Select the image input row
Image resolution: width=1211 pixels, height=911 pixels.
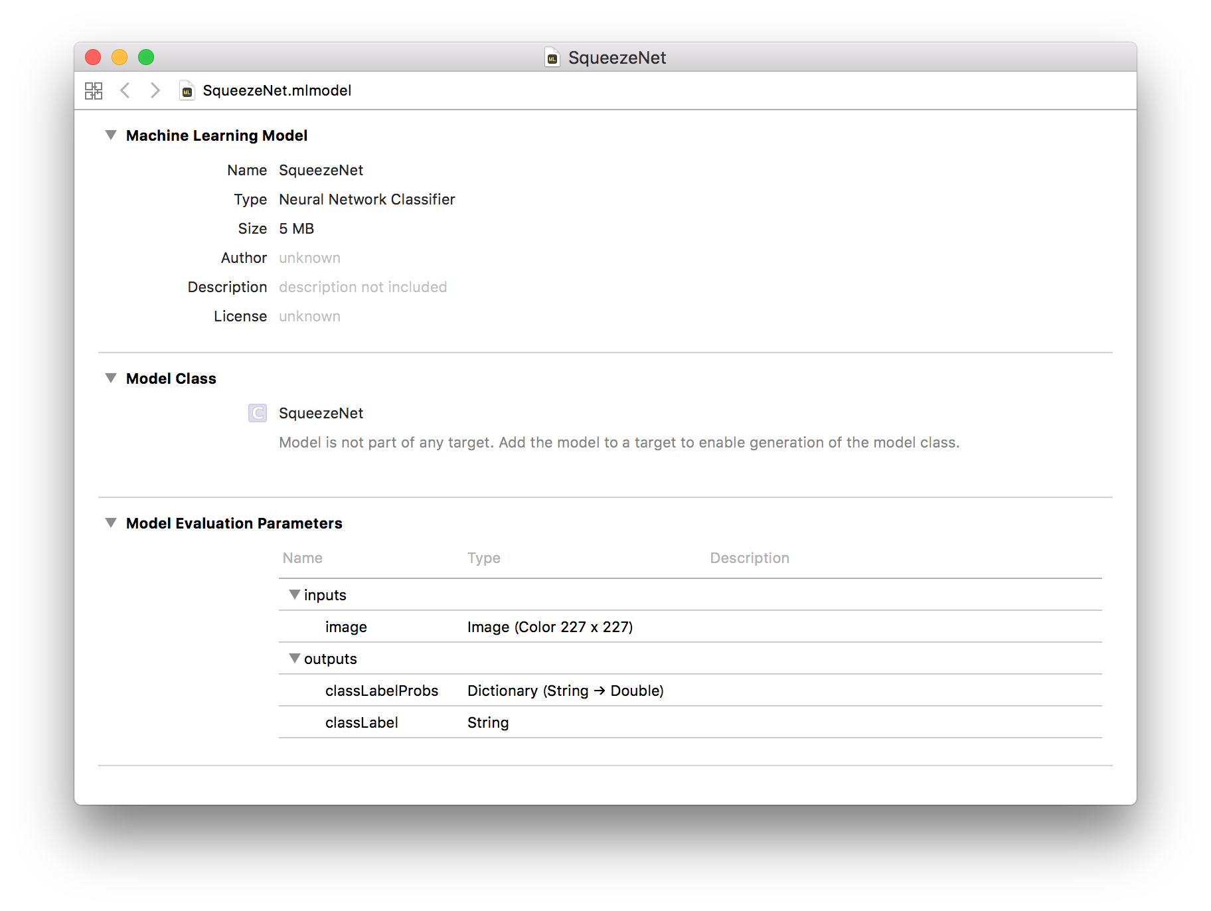tap(690, 627)
